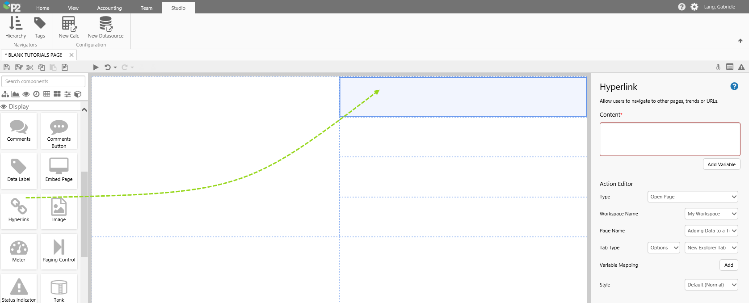Click the Save As icon with pencil

(x=19, y=67)
